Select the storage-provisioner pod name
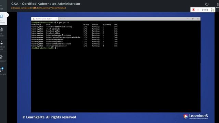219x123 pixels. tap(56, 46)
